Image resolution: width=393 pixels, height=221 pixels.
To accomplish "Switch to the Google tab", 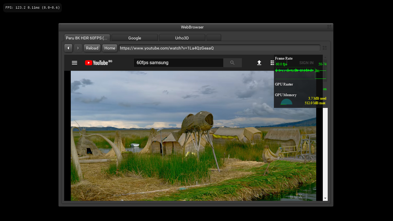I will [135, 38].
